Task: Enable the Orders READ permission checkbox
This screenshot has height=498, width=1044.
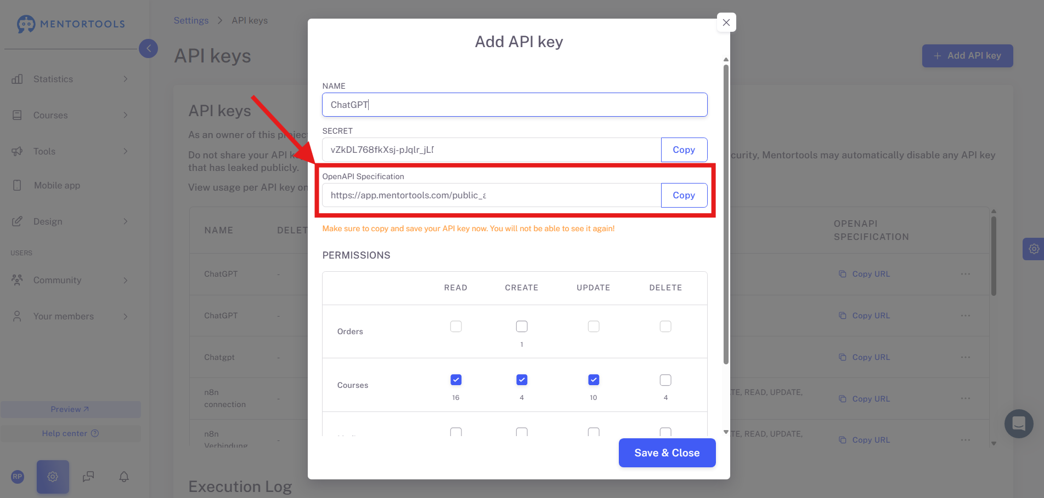Action: click(x=456, y=327)
